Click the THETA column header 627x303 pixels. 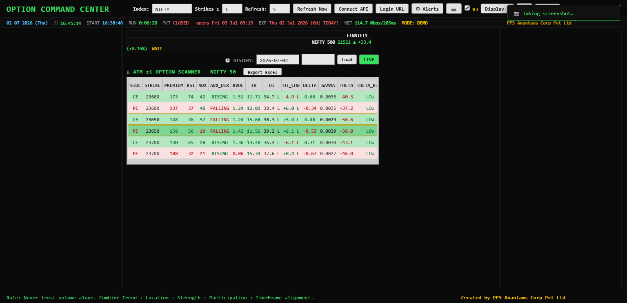click(x=347, y=85)
